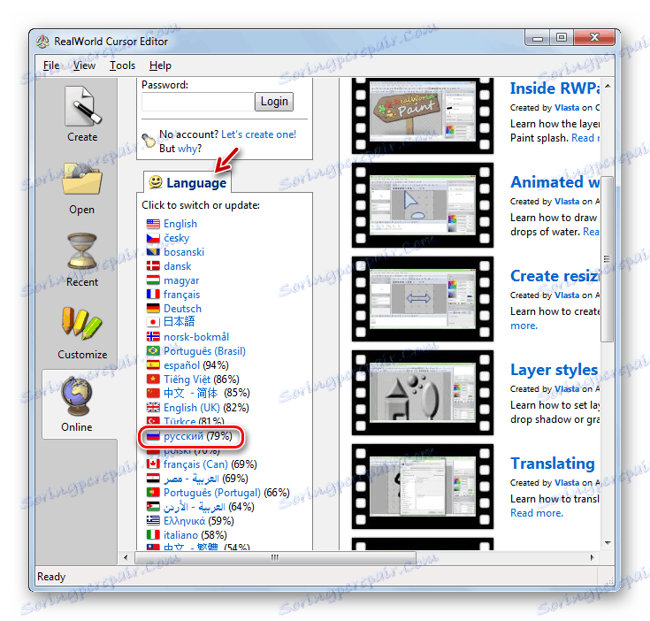Image resolution: width=650 pixels, height=621 pixels.
Task: Open the View menu
Action: click(x=84, y=65)
